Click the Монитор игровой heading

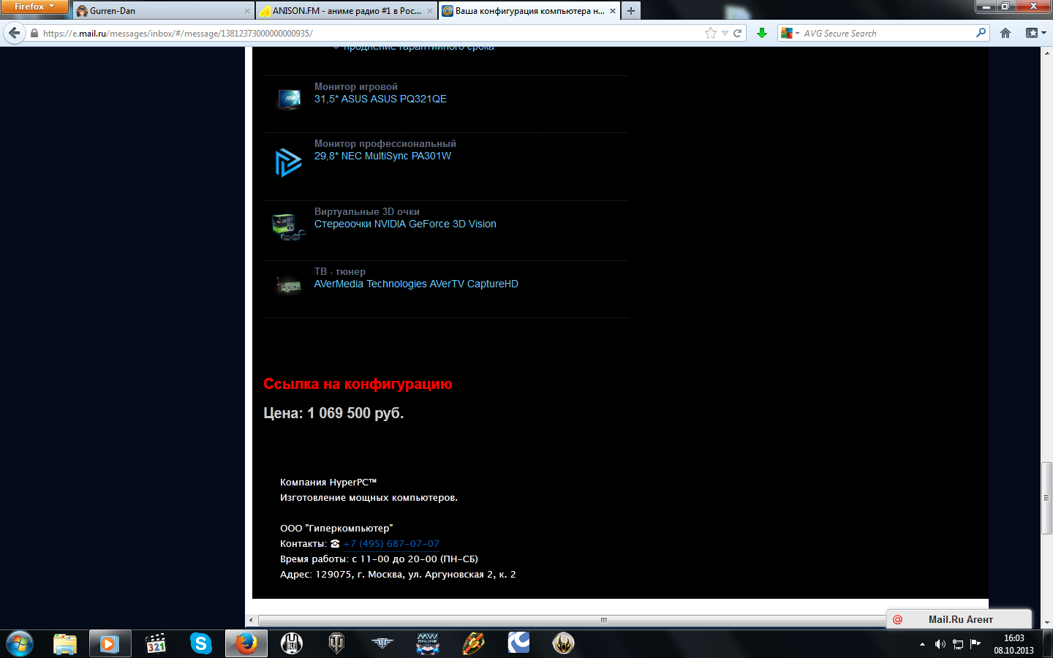pyautogui.click(x=356, y=86)
